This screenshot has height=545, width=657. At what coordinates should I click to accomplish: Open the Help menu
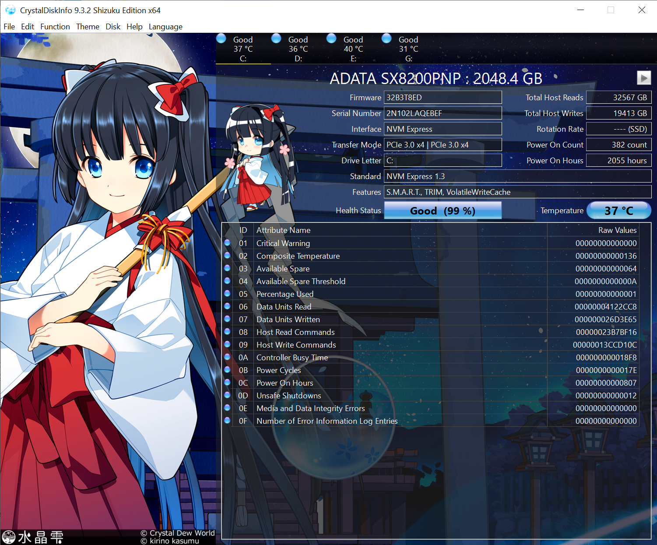coord(134,27)
